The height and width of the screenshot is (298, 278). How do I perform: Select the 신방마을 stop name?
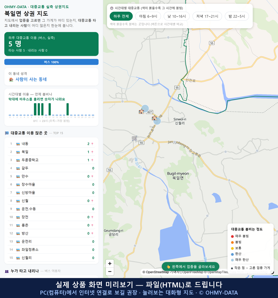click(x=28, y=193)
